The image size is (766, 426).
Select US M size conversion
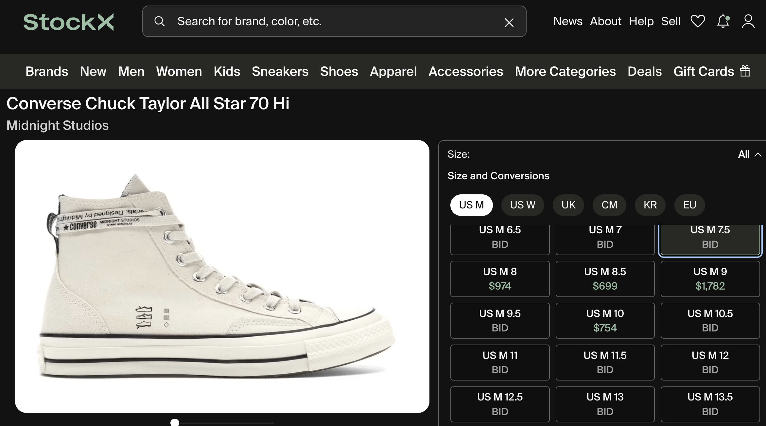471,205
